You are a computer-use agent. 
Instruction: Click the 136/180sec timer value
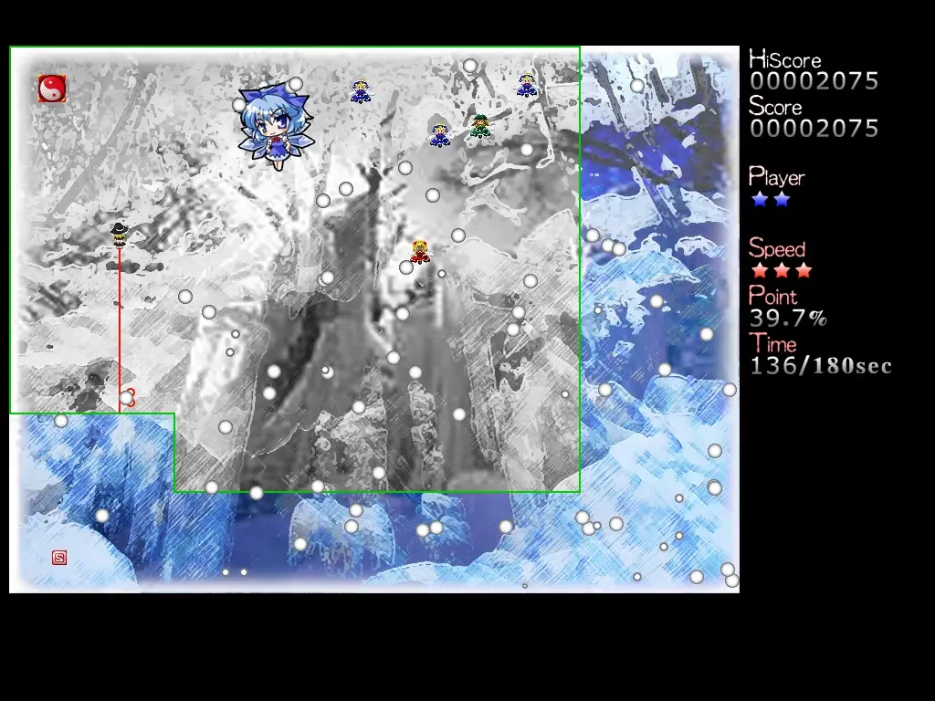pyautogui.click(x=821, y=365)
